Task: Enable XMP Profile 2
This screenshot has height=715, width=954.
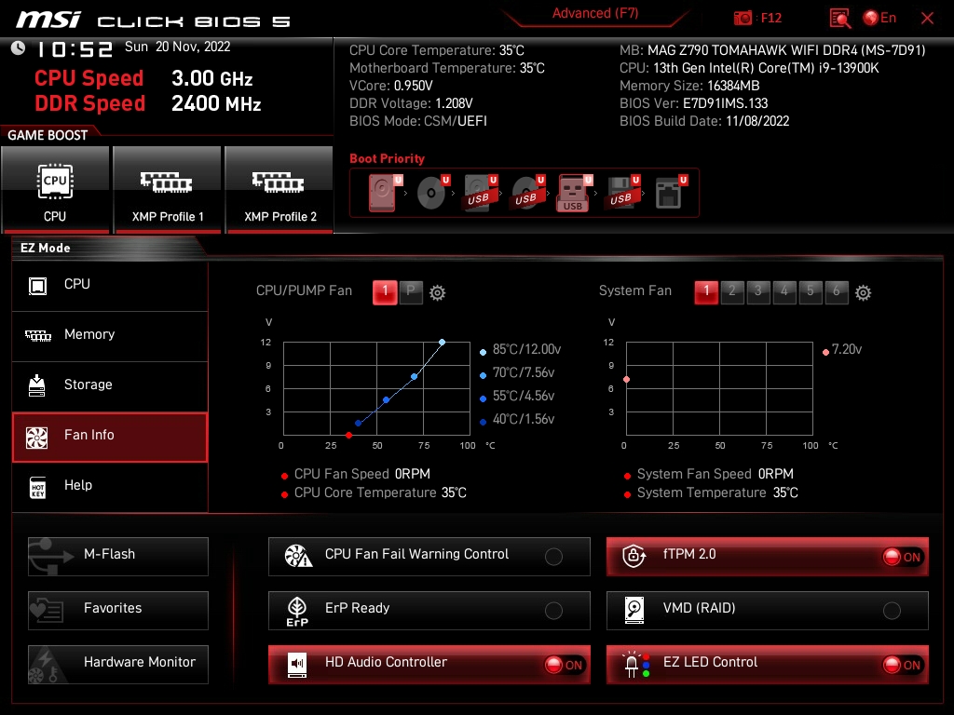Action: point(279,190)
